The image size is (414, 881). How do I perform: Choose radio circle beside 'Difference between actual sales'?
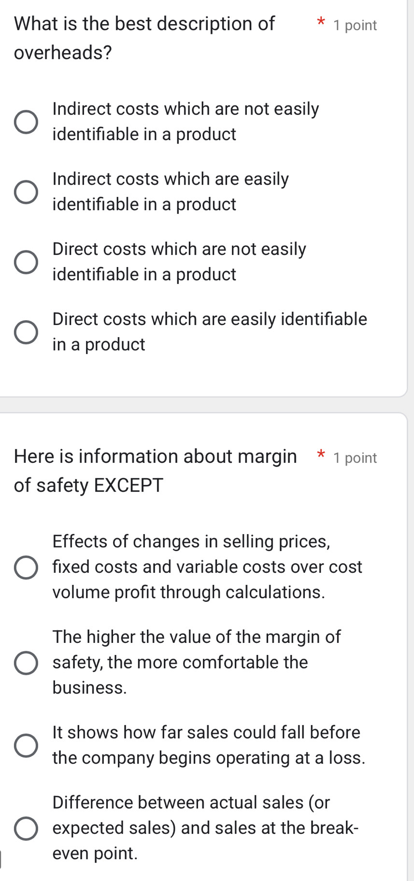click(26, 828)
